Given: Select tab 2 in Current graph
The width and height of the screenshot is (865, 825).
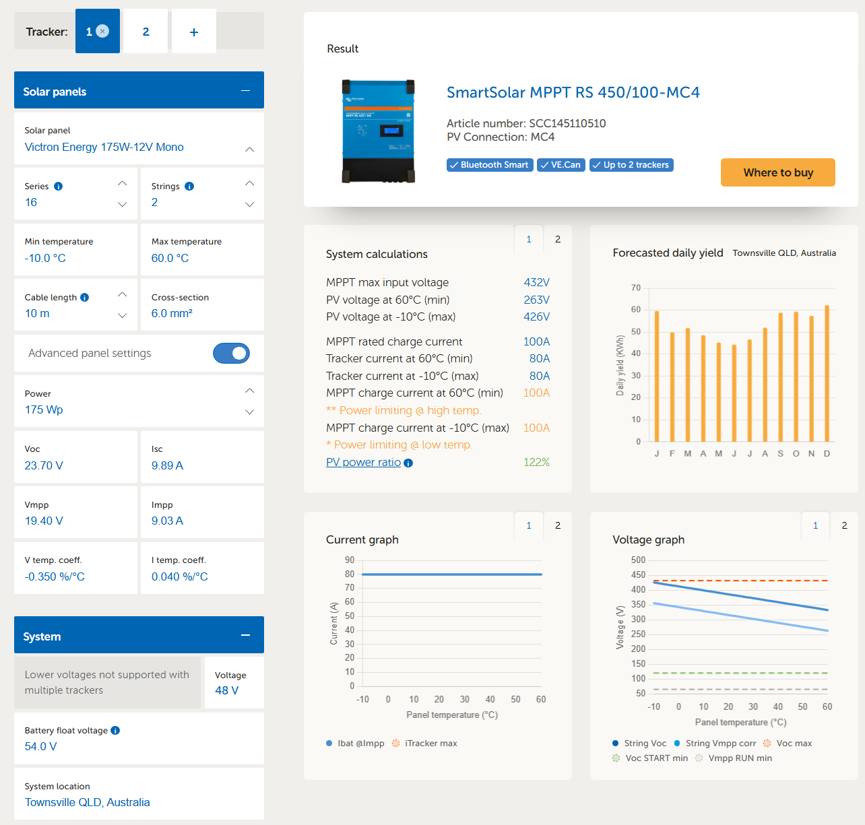Looking at the screenshot, I should tap(558, 525).
